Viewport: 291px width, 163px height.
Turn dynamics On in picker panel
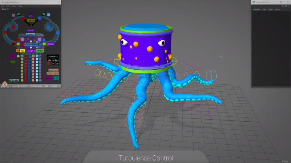(x=53, y=64)
